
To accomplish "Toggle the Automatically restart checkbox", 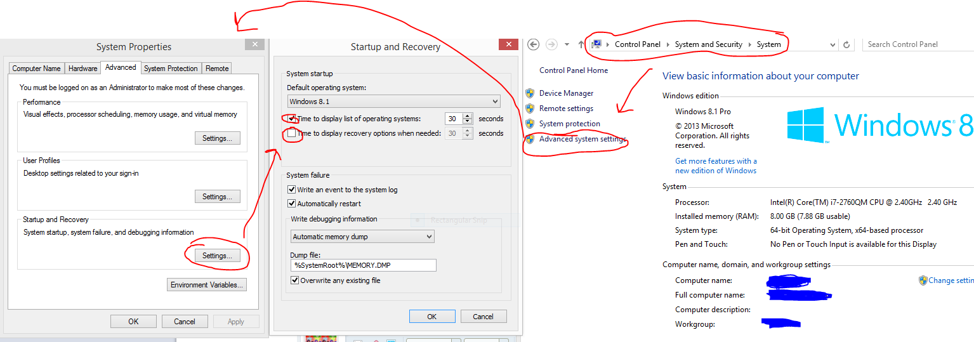I will click(x=292, y=204).
